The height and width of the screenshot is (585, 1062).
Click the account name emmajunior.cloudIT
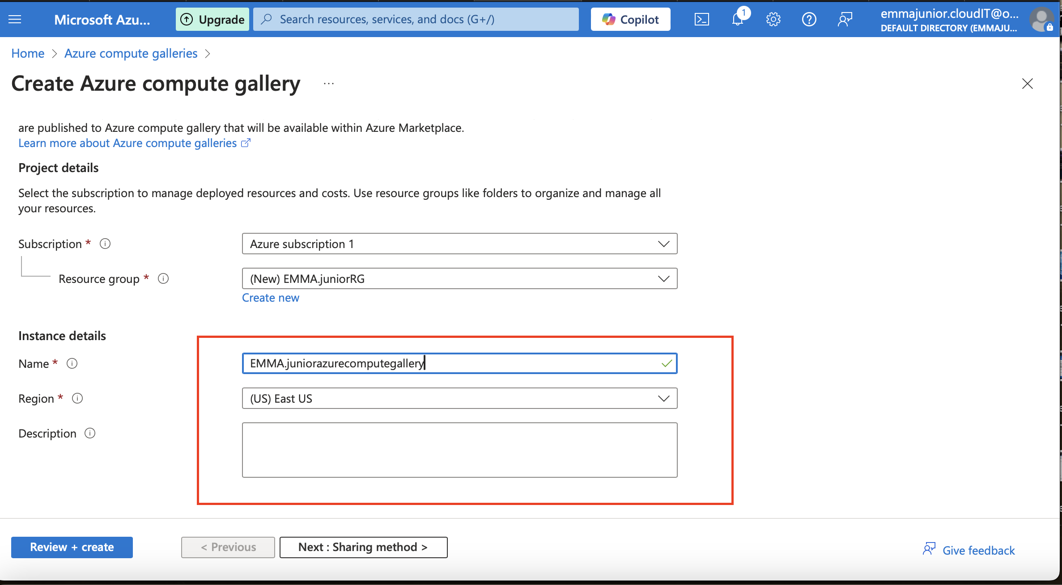point(949,14)
